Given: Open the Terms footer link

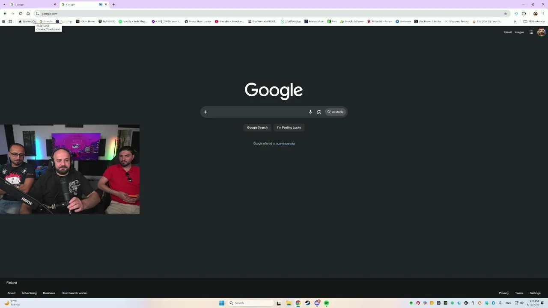Looking at the screenshot, I should tap(519, 293).
